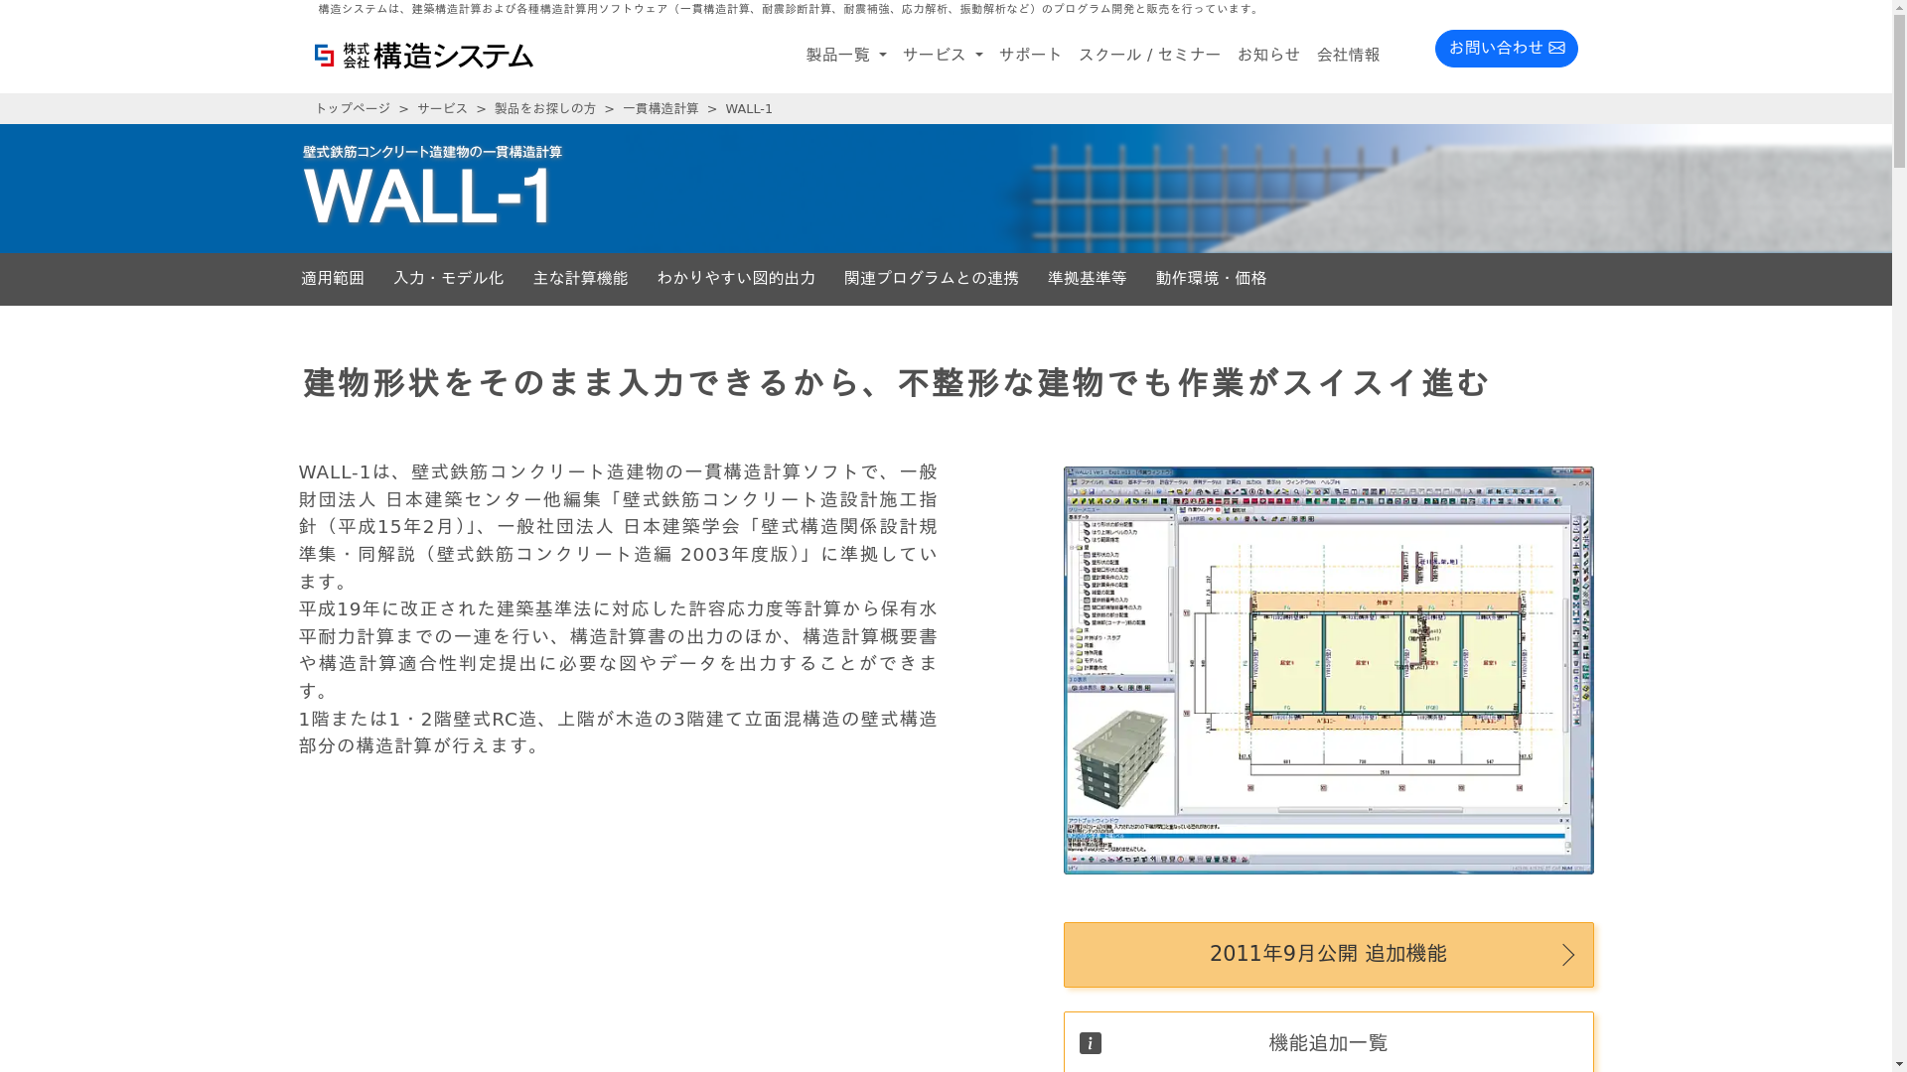This screenshot has height=1072, width=1907.
Task: Click the WALL-1 breadcrumb text
Action: [x=749, y=109]
